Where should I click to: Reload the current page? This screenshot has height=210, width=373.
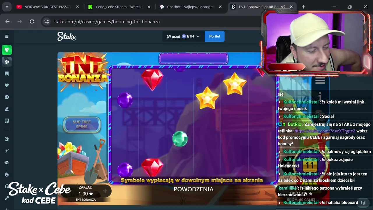pos(32,22)
